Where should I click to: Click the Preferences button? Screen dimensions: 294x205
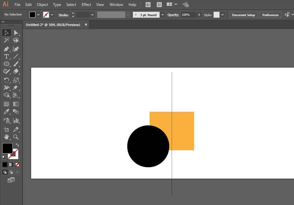click(270, 15)
